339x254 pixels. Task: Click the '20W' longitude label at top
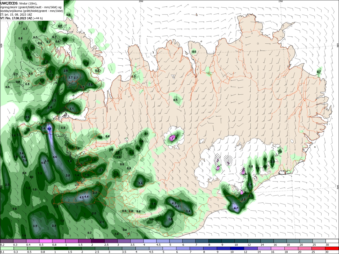click(x=141, y=1)
